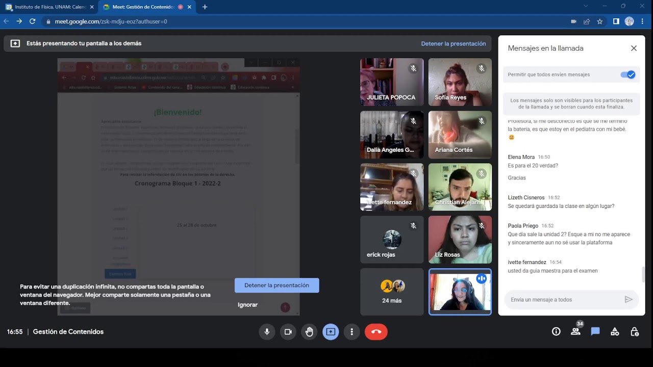Open more options three-dot menu
Viewport: 653px width, 367px height.
click(x=351, y=332)
